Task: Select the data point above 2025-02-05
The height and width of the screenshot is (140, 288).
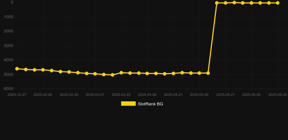Action: pyautogui.click(x=43, y=70)
